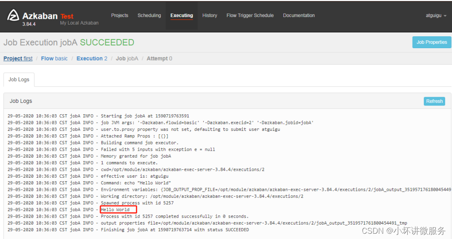Click the 'Process with id 5257 completed' line

(x=128, y=216)
